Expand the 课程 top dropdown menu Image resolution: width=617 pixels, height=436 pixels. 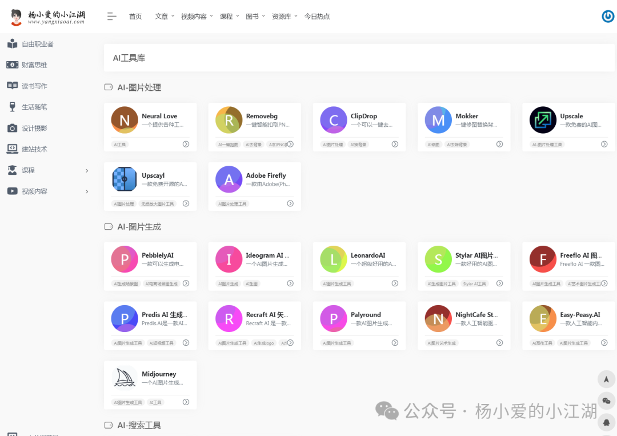[230, 16]
